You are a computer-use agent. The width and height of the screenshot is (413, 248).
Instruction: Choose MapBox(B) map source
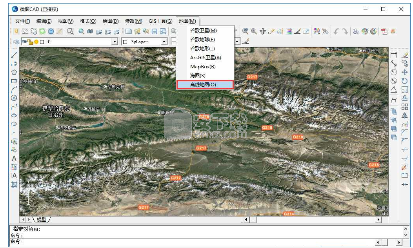tap(205, 66)
